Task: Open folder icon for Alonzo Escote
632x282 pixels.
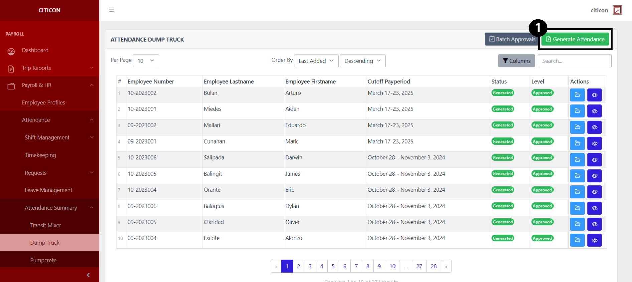Action: 577,240
